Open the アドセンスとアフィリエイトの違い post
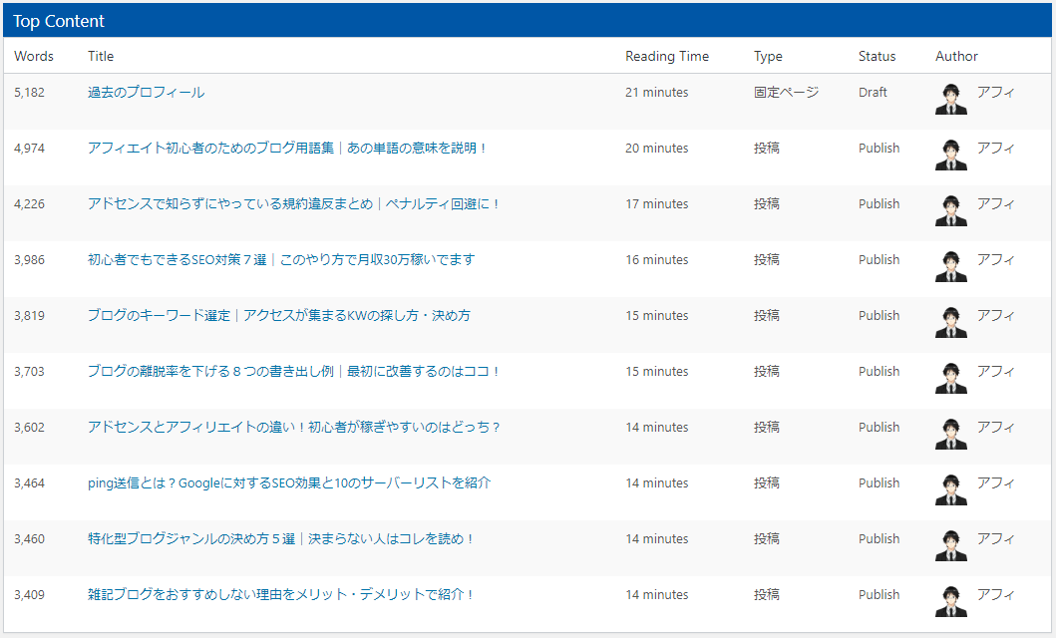1056x638 pixels. click(293, 428)
